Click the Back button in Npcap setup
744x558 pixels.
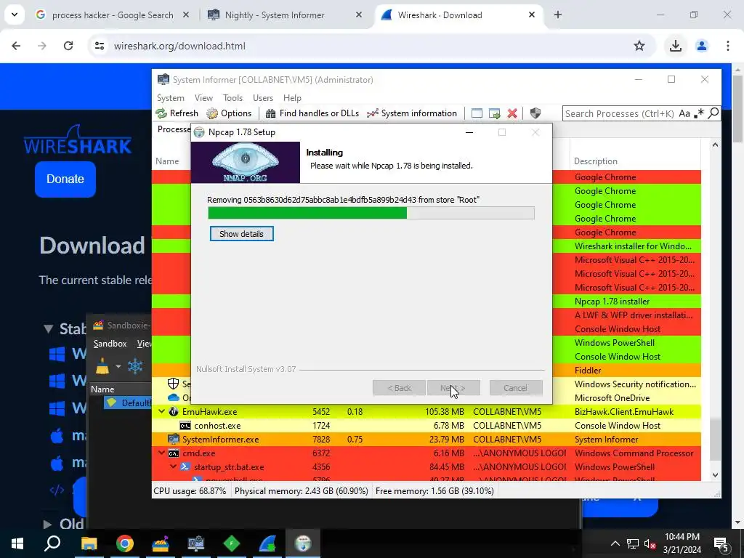(399, 388)
